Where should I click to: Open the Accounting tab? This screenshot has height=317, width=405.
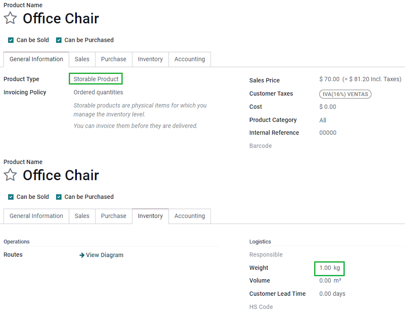pos(190,59)
